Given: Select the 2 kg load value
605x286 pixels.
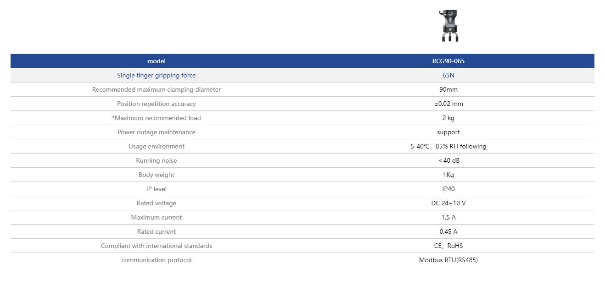Looking at the screenshot, I should click(448, 118).
